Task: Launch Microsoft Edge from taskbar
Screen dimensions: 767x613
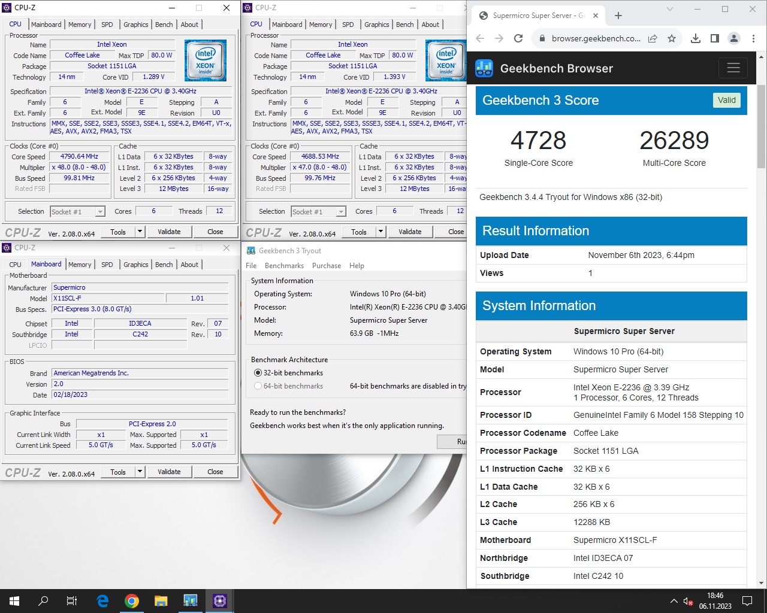Action: point(102,601)
